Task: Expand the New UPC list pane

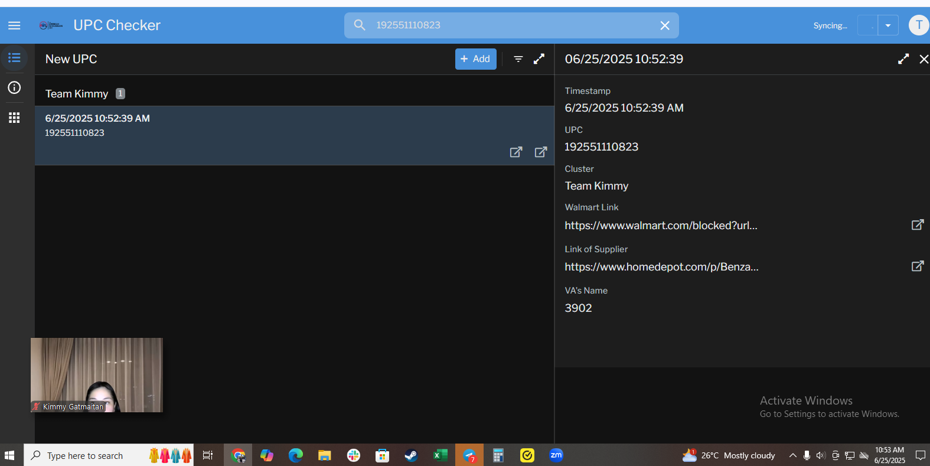Action: 539,59
